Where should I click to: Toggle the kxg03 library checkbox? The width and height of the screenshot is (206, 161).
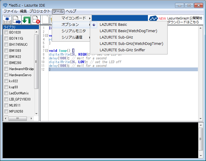[6, 87]
